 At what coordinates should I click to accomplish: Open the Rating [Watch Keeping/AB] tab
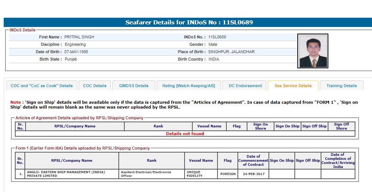(x=189, y=86)
